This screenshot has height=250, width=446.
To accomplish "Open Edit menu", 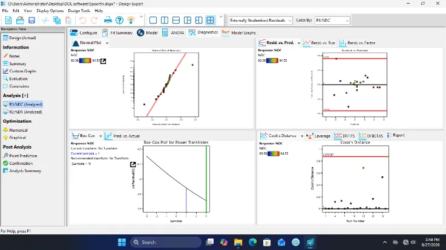I will pyautogui.click(x=16, y=10).
